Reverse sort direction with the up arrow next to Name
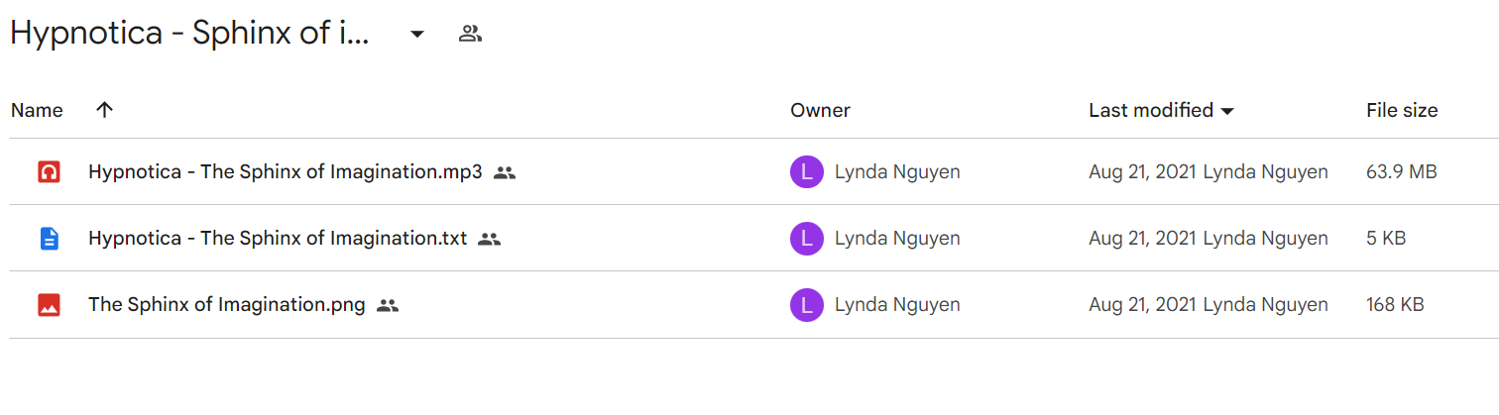The width and height of the screenshot is (1499, 415). (x=104, y=110)
